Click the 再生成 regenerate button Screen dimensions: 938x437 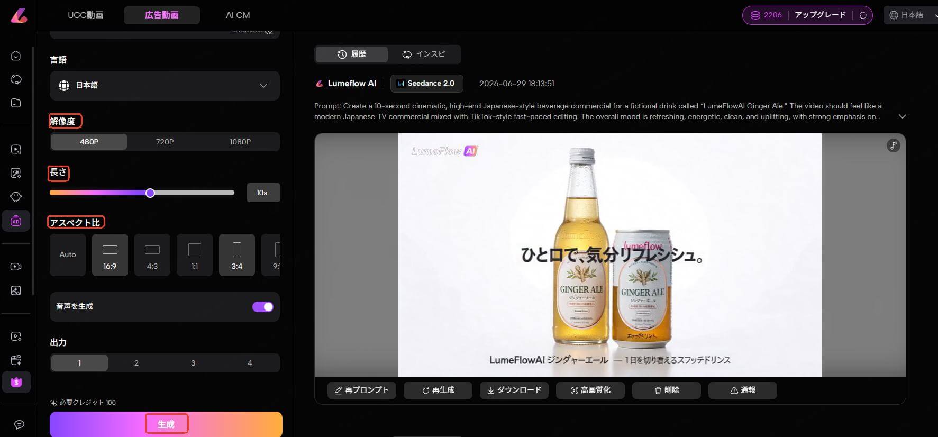pyautogui.click(x=438, y=390)
